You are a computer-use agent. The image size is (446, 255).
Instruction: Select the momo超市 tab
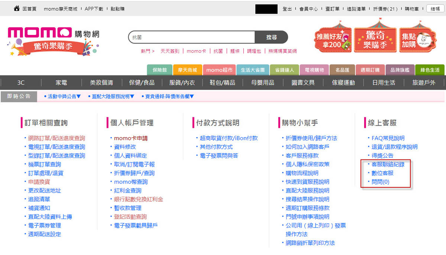pyautogui.click(x=219, y=70)
